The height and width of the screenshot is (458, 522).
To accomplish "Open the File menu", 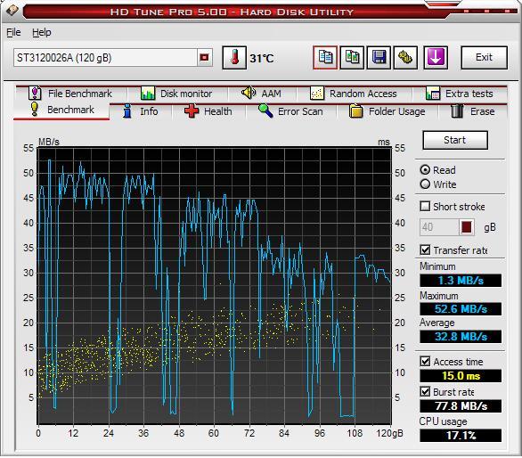I will click(13, 32).
